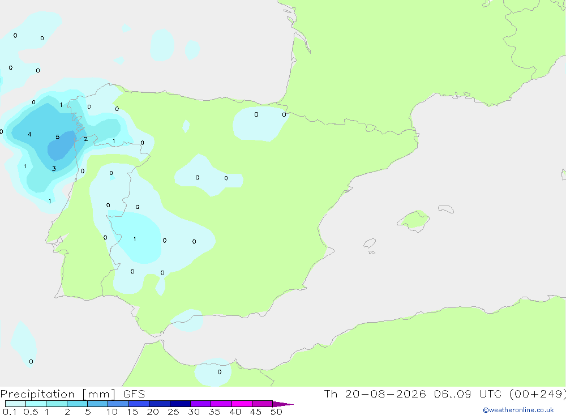566x415 pixels.
Task: Click the '15' legend scale label
Action: [132, 412]
